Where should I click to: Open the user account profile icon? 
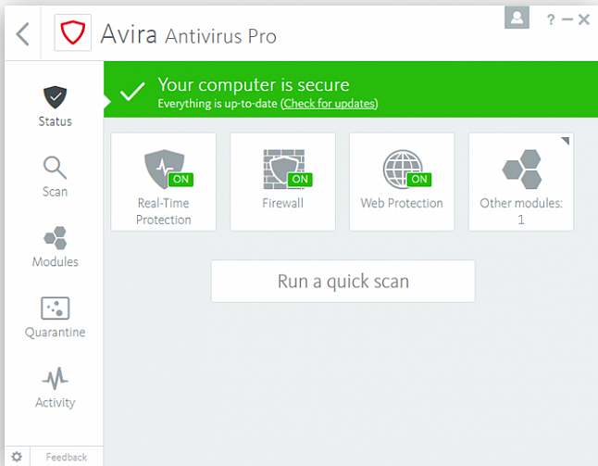pos(517,18)
